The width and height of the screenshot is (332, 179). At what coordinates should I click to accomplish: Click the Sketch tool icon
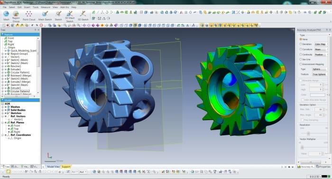click(x=58, y=16)
